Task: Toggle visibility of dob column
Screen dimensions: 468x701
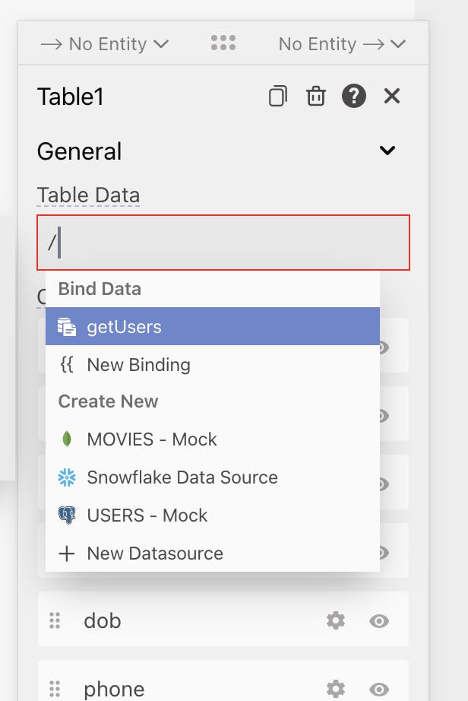Action: coord(379,620)
